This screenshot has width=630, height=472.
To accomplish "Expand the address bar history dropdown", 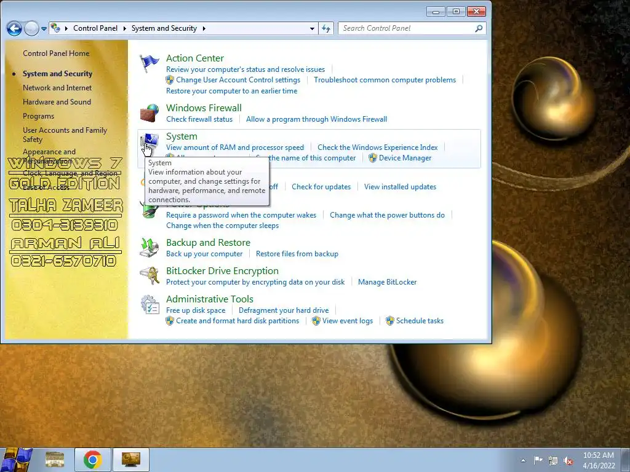I will (x=312, y=28).
